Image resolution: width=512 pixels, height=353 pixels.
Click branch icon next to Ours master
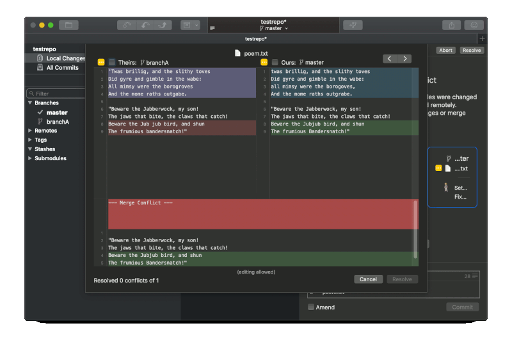(x=301, y=62)
